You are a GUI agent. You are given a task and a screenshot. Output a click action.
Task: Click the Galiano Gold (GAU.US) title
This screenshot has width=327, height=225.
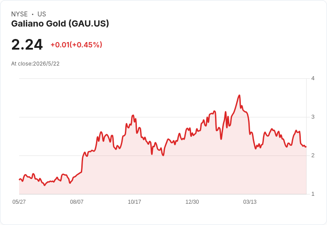[60, 24]
